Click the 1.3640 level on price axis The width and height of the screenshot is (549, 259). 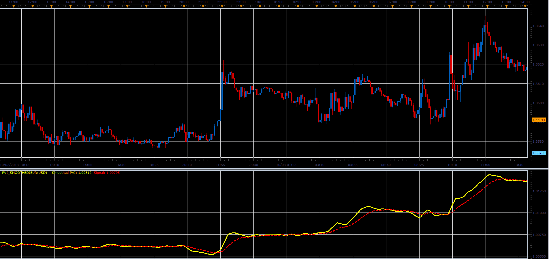[538, 26]
